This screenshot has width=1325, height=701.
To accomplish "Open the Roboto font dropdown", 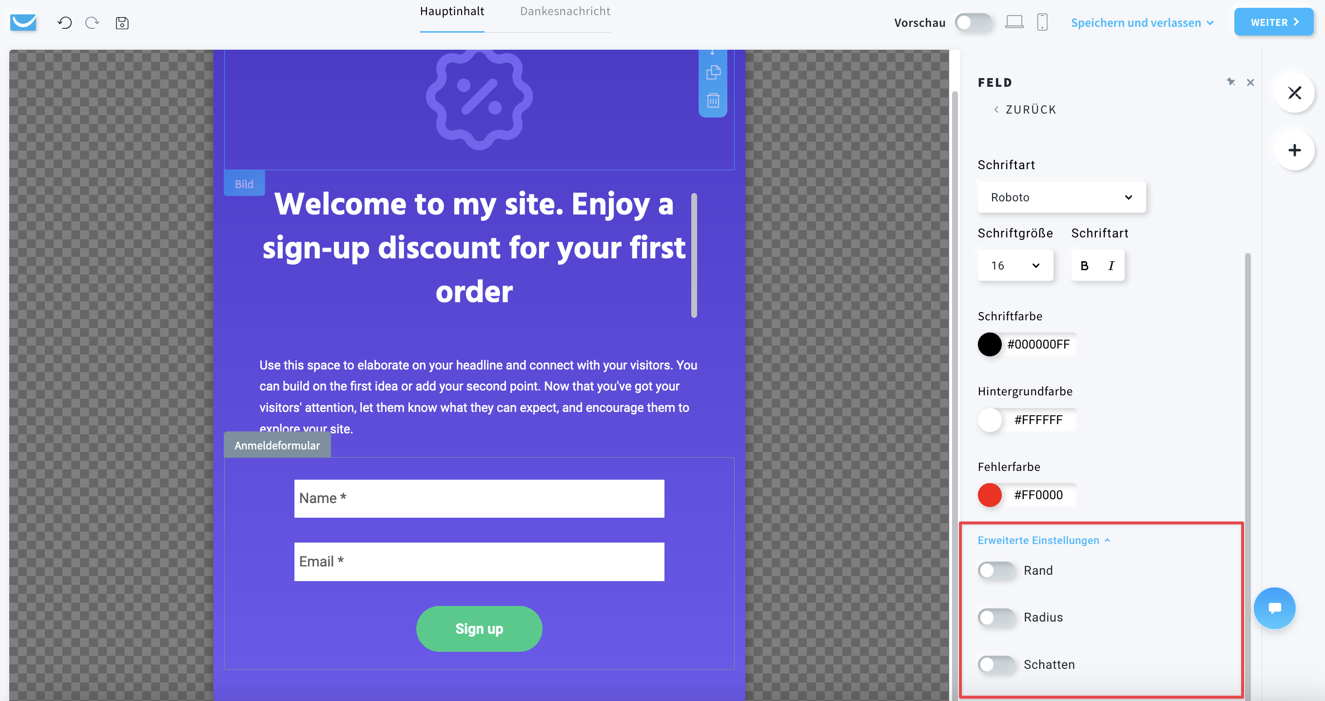I will (x=1062, y=197).
